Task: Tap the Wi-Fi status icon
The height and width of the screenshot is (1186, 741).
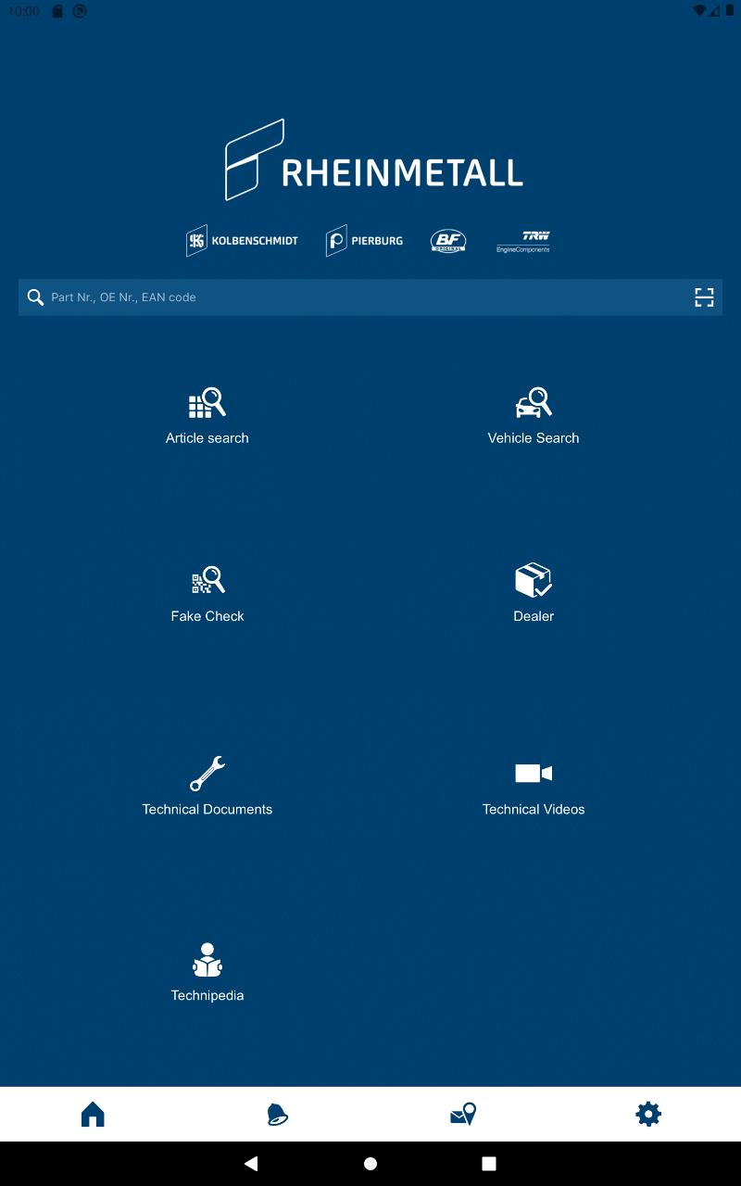Action: tap(699, 11)
